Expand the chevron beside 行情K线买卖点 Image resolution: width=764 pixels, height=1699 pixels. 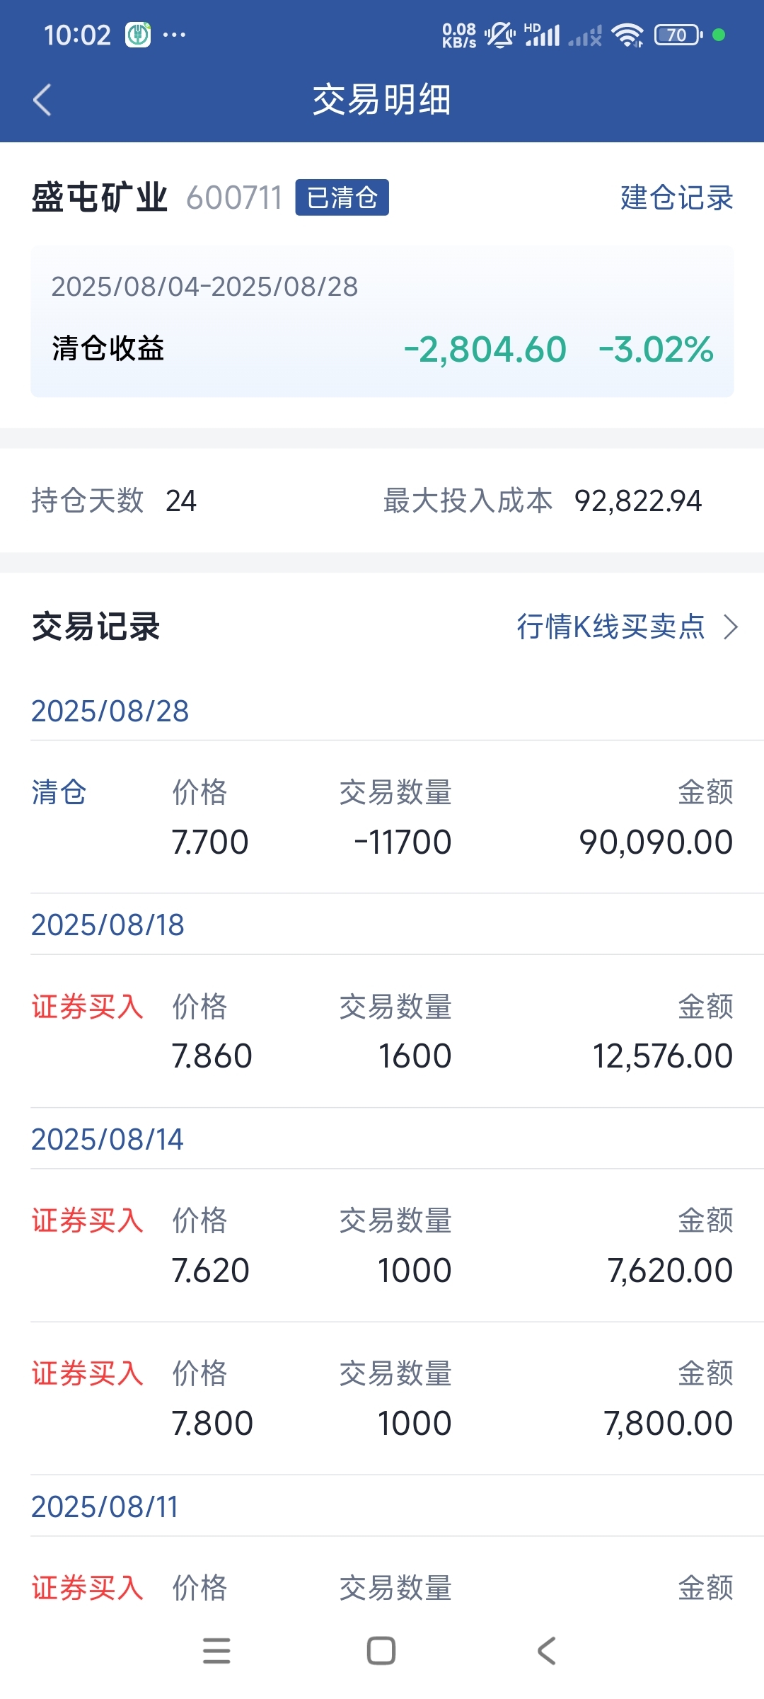731,627
